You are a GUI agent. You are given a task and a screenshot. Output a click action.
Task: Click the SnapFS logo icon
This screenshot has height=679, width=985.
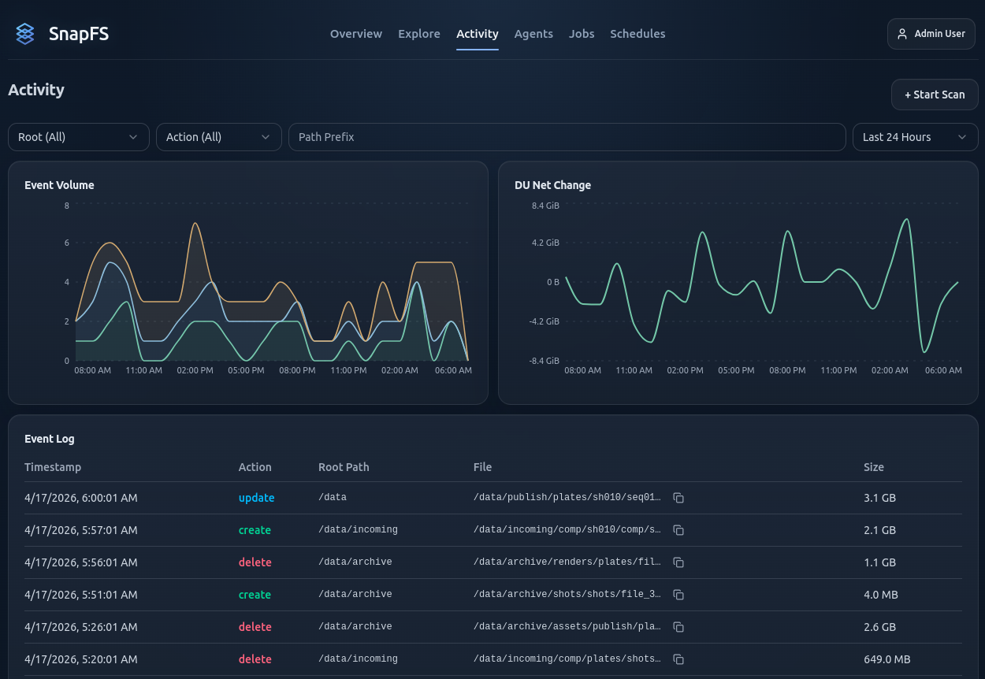[x=25, y=34]
